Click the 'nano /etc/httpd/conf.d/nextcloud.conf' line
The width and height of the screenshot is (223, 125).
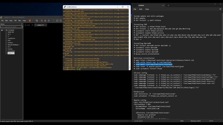[x=151, y=102]
